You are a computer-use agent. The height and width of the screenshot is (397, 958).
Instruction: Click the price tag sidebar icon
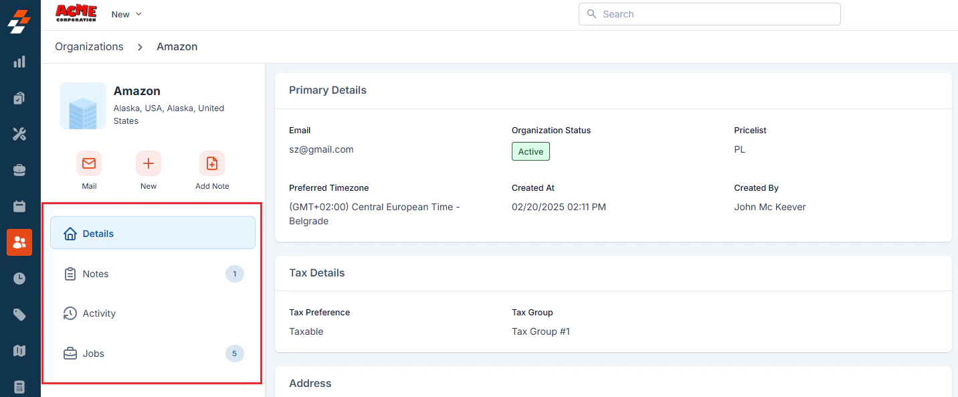(x=19, y=315)
